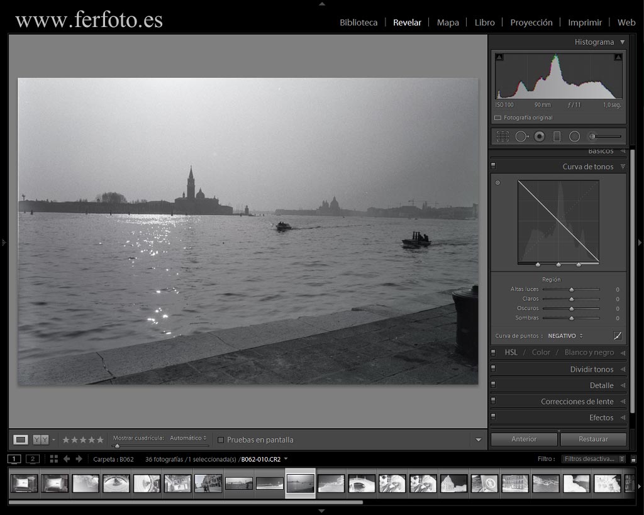Open the HSL panel label
Viewport: 644px width, 515px height.
511,352
